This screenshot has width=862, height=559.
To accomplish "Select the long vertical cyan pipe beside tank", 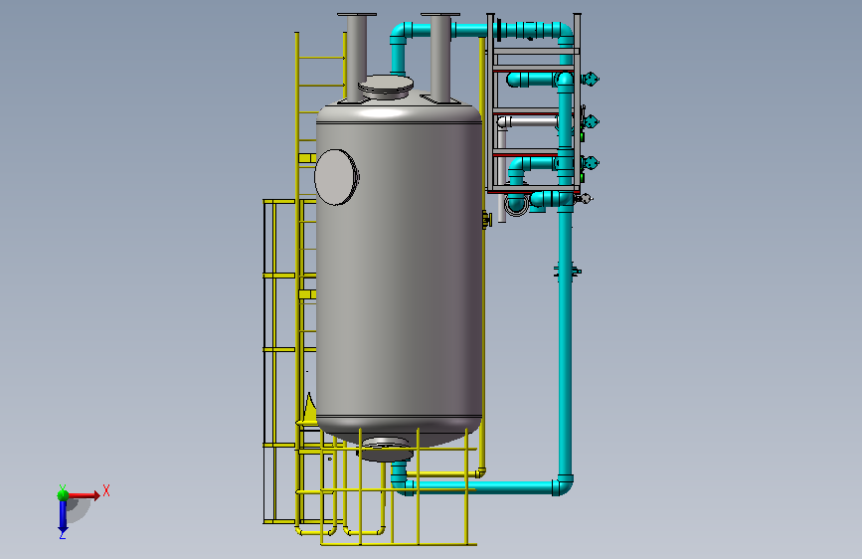I will [x=565, y=341].
